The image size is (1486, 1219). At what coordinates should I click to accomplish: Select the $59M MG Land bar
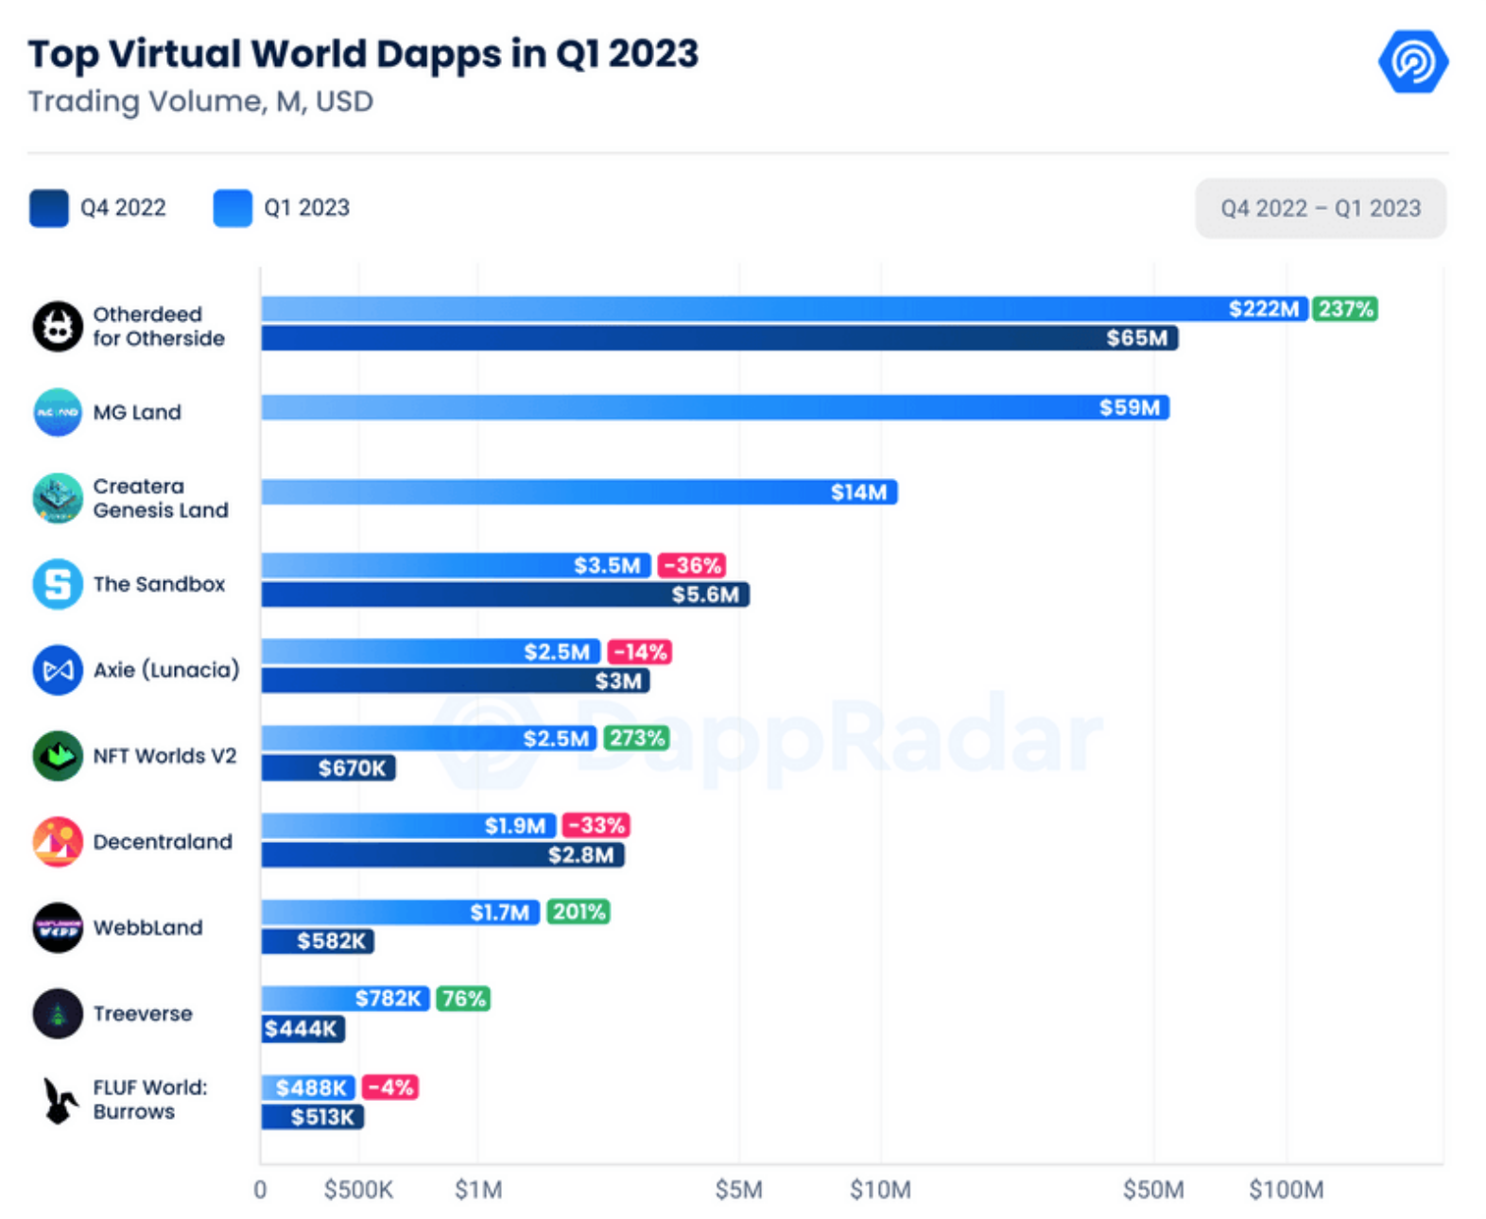pos(715,408)
